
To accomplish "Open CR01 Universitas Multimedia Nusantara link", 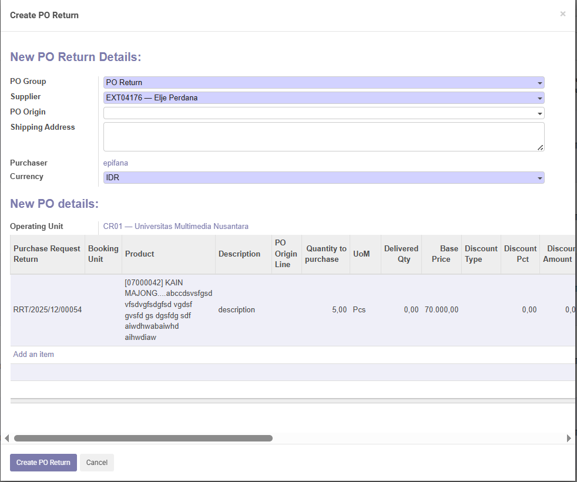I will click(176, 226).
